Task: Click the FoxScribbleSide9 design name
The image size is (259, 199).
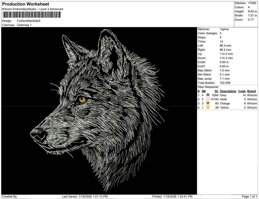Action: (x=29, y=21)
